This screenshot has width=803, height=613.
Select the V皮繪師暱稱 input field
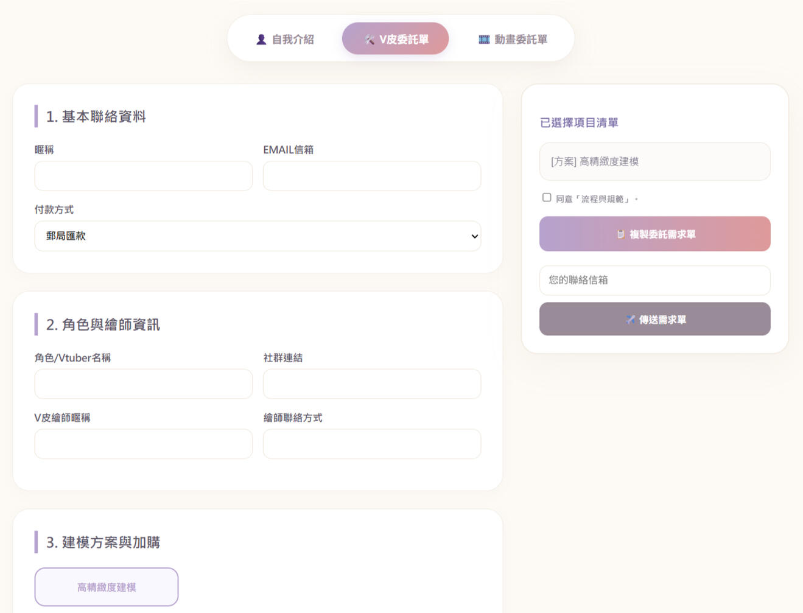point(144,444)
